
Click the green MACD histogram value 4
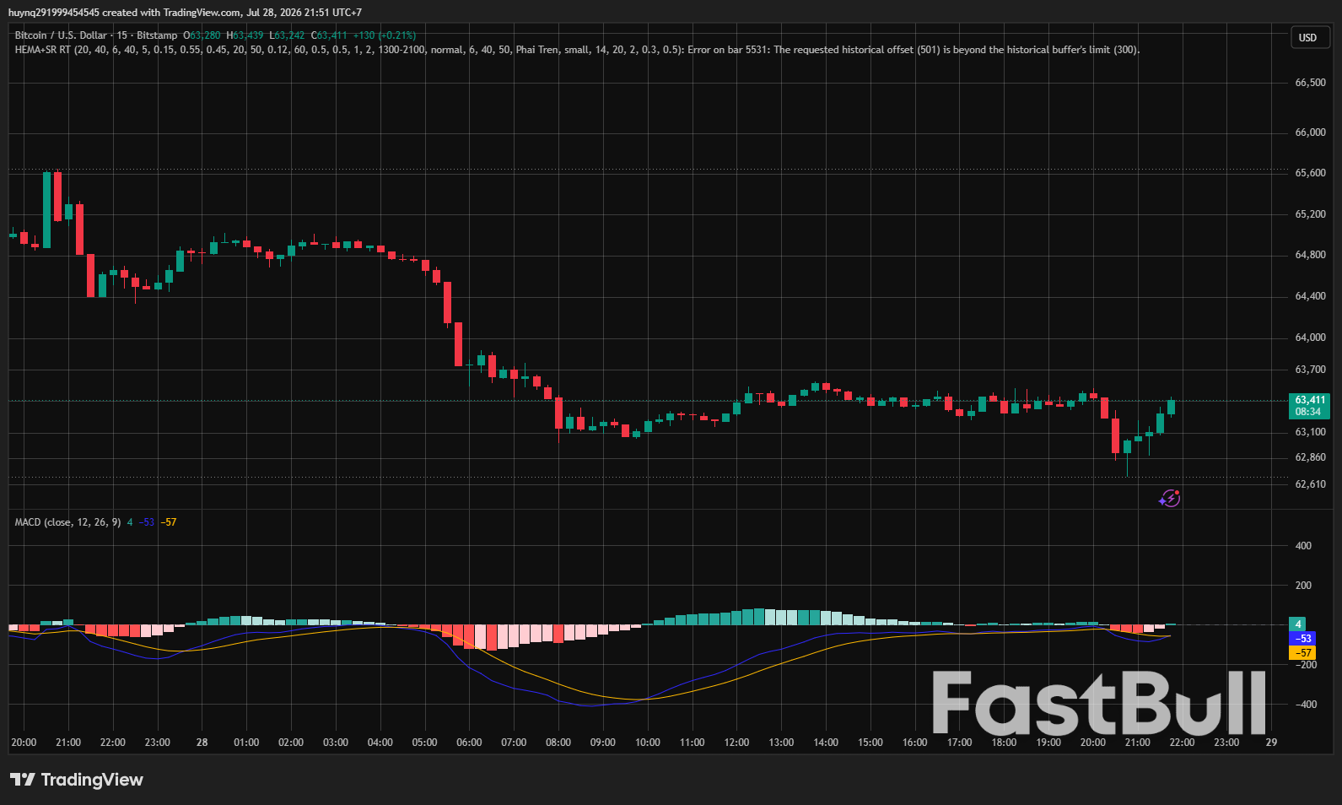tap(1297, 624)
